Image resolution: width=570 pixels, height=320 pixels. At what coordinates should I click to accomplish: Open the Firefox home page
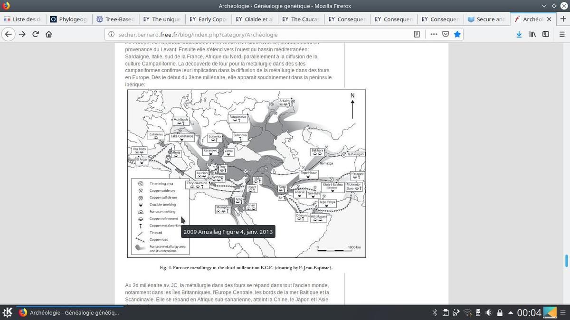coord(49,34)
